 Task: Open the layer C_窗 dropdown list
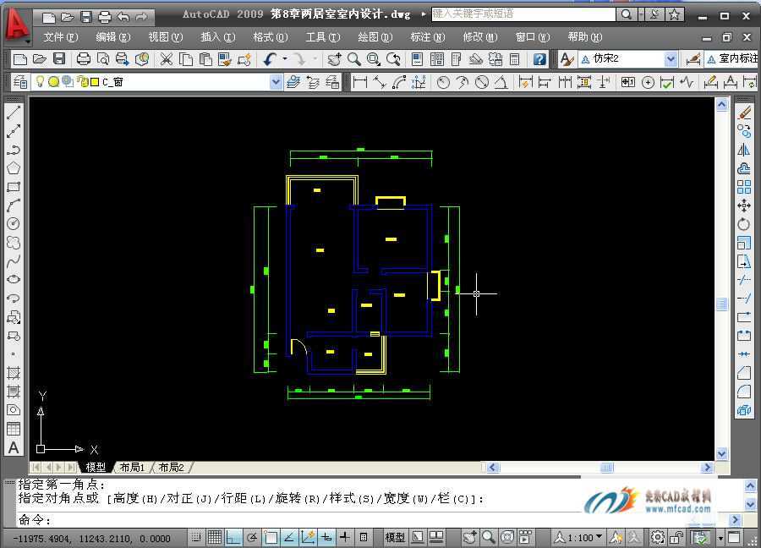point(276,82)
